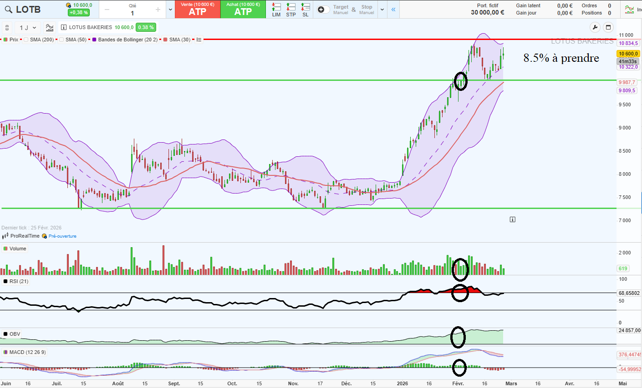Click the red Vente ATP button
This screenshot has width=642, height=388.
point(198,10)
